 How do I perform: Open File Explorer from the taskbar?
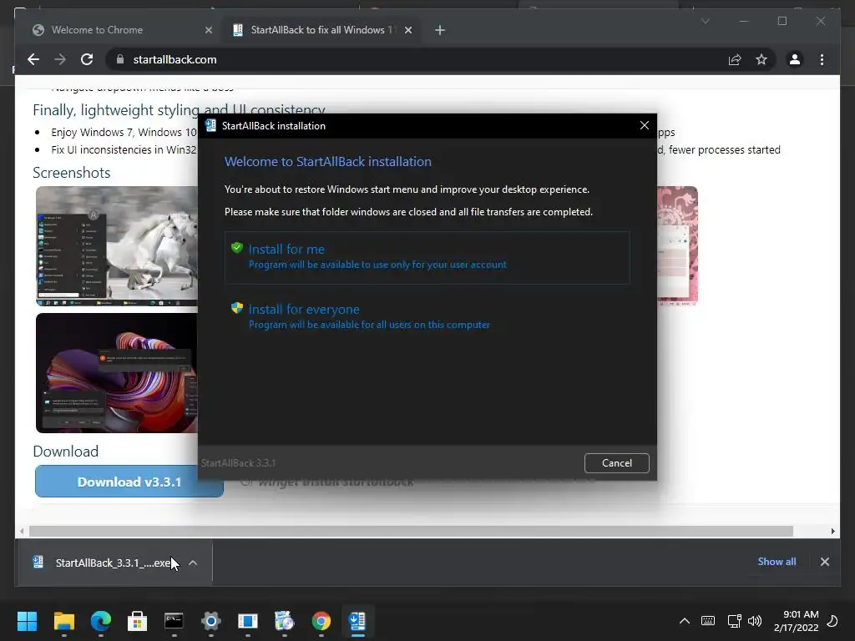(63, 621)
